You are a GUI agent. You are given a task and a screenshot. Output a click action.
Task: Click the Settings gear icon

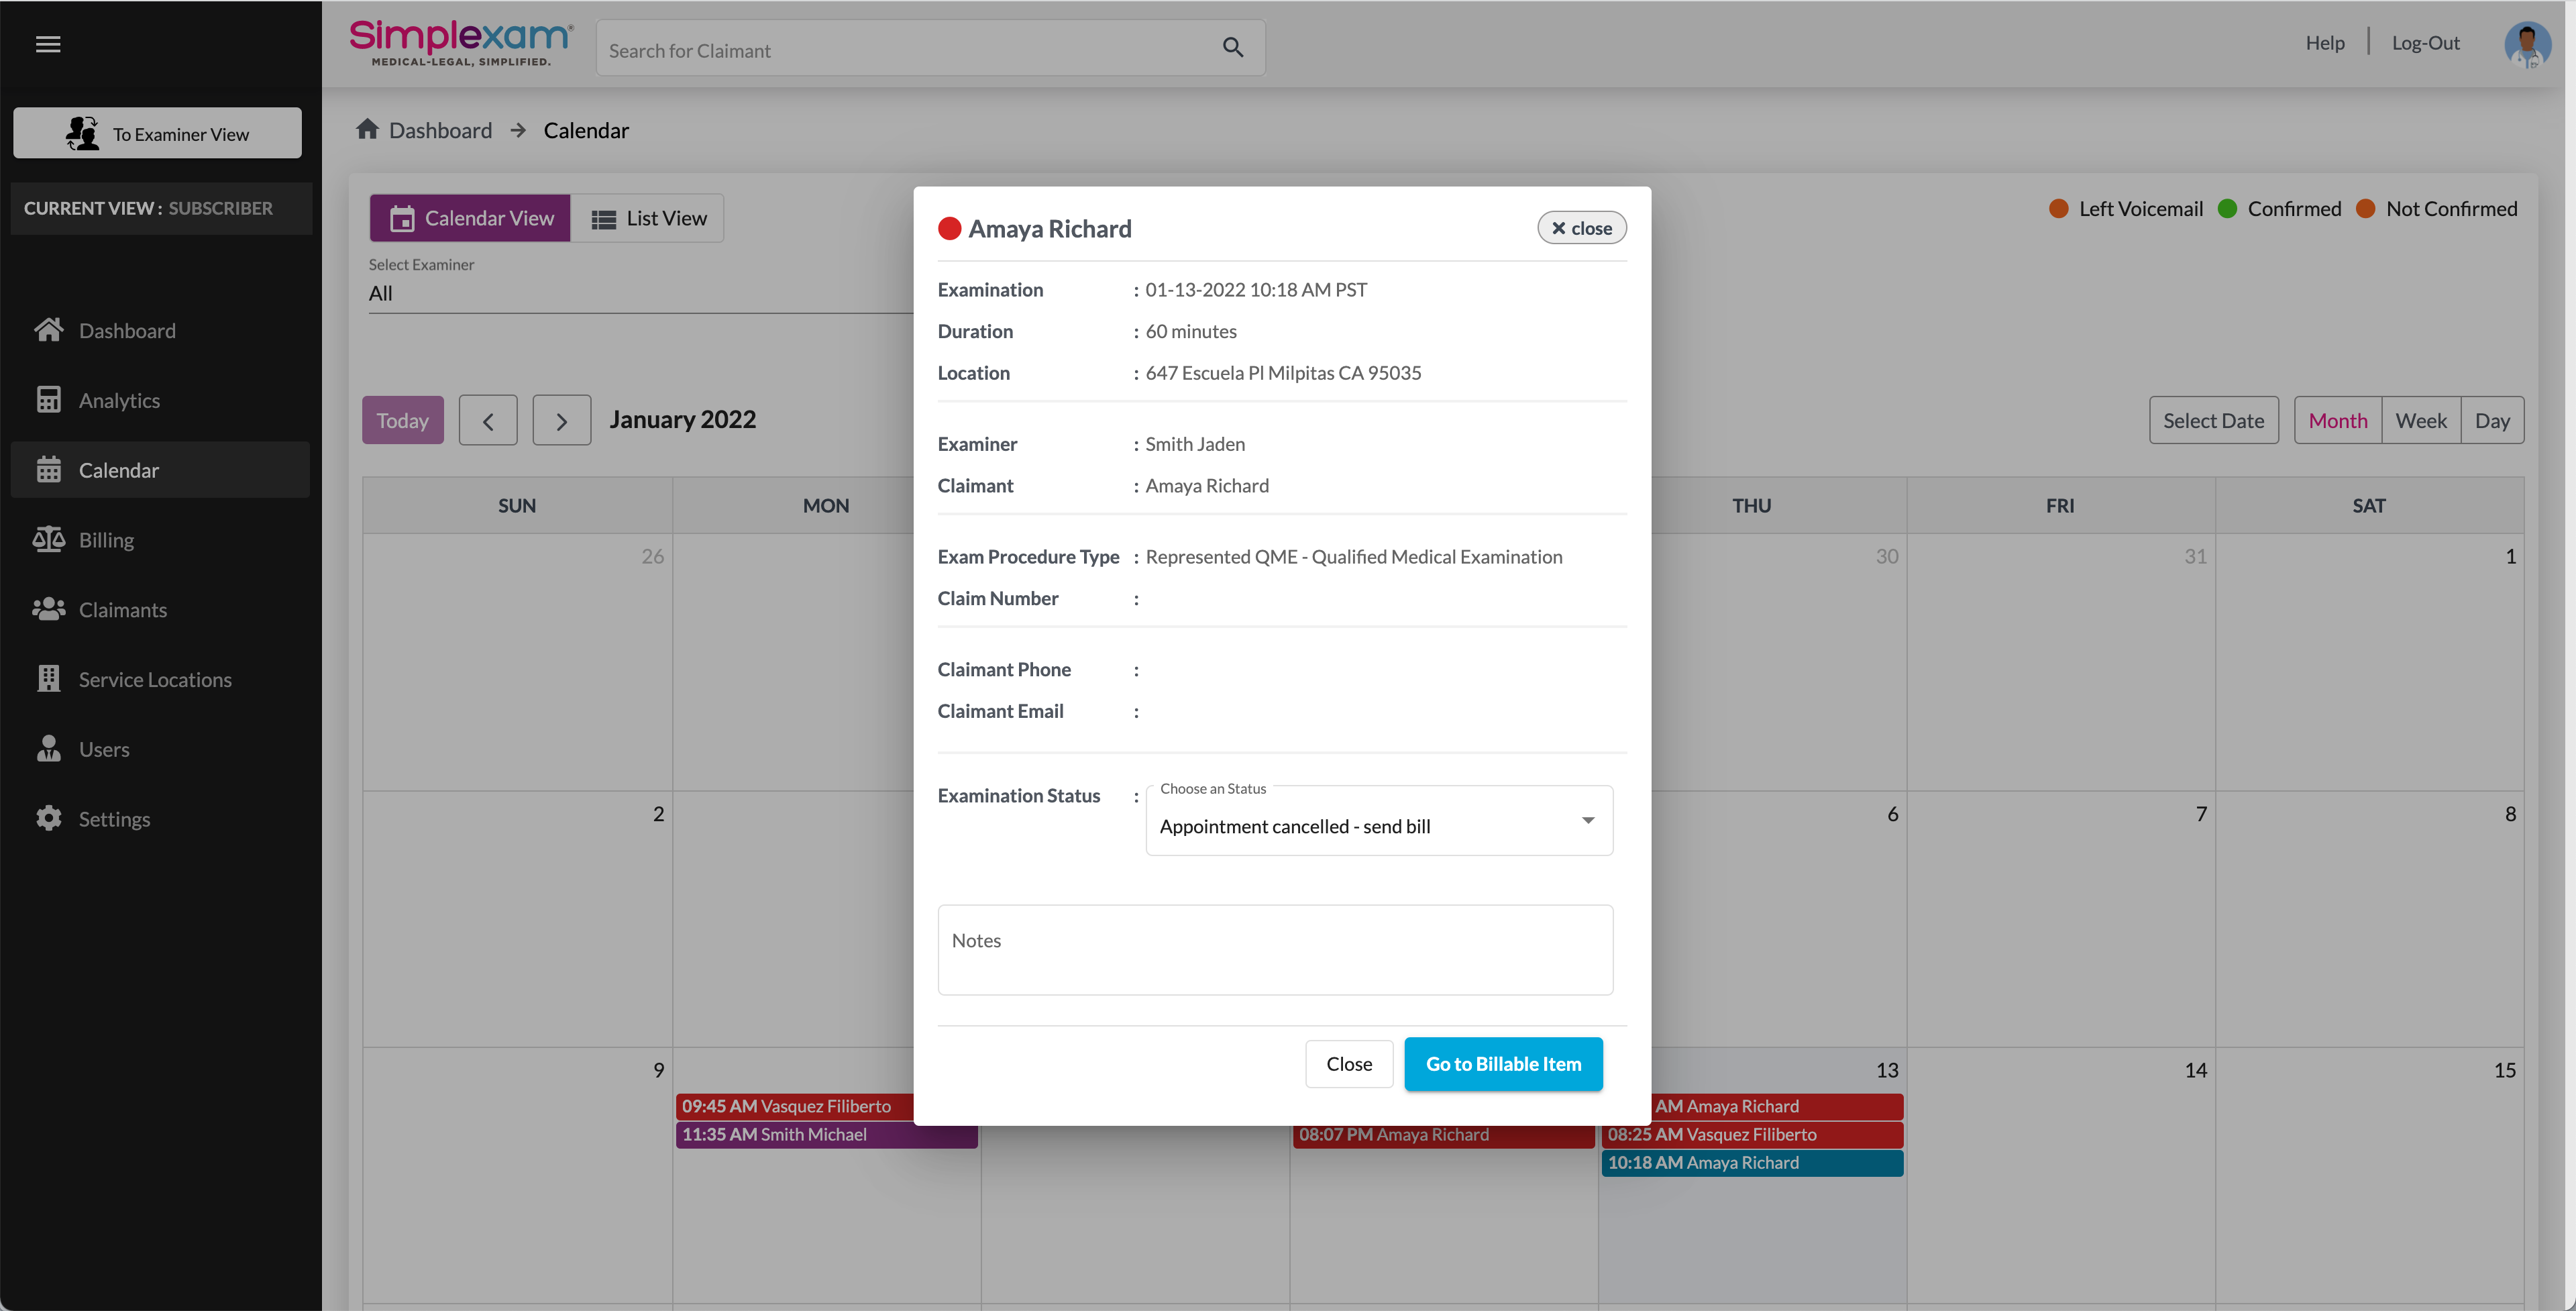[x=48, y=819]
